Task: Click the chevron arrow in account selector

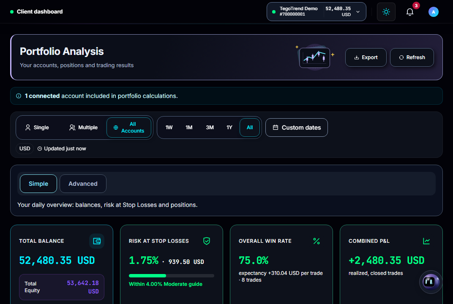Action: 358,12
